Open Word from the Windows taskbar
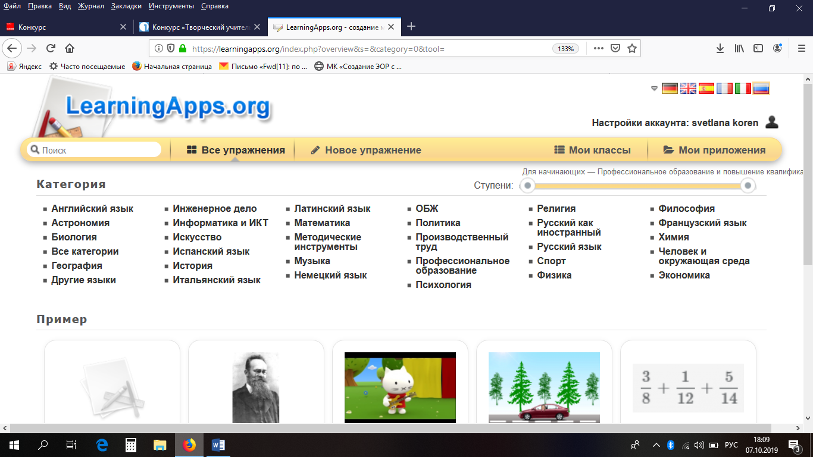813x457 pixels. coord(218,445)
